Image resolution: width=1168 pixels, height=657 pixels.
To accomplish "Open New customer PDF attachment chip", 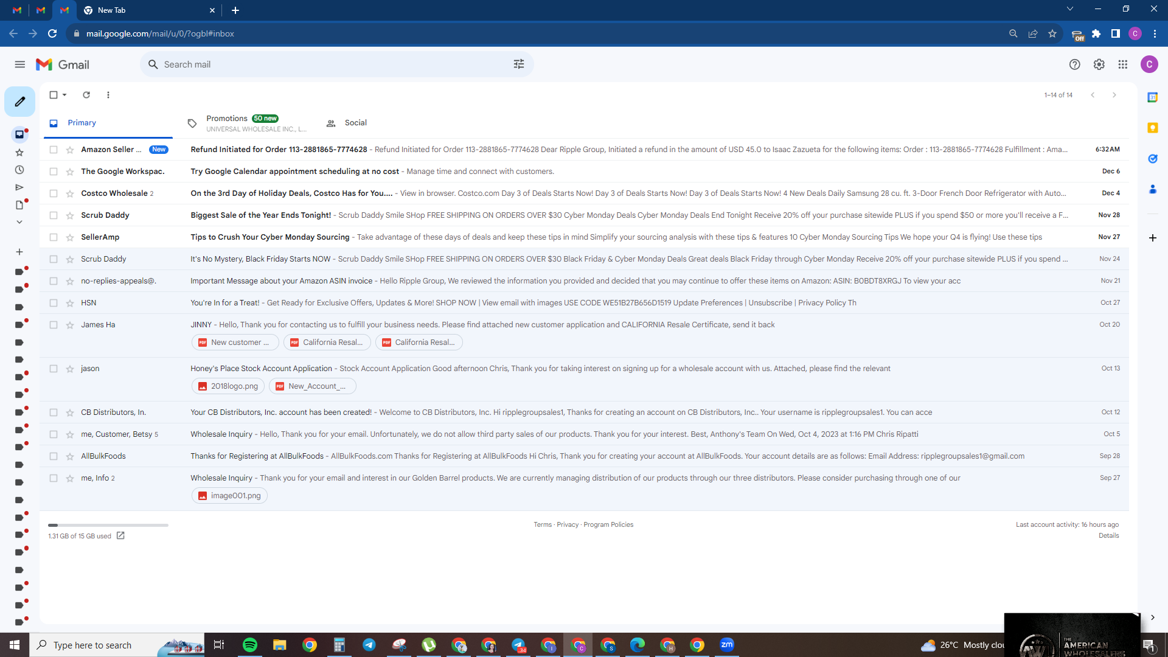I will click(x=235, y=342).
